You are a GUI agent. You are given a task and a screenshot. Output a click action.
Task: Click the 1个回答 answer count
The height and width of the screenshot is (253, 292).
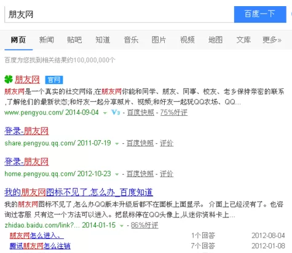tap(203, 235)
